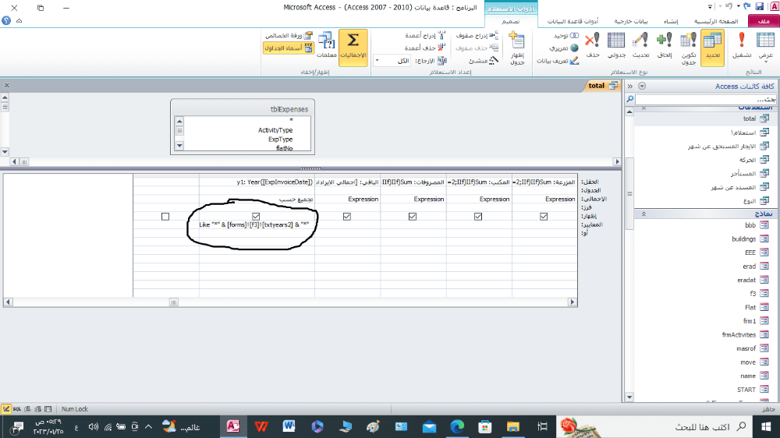Click the Windows Start button
Viewport: 780px width, 438px height.
(766, 426)
